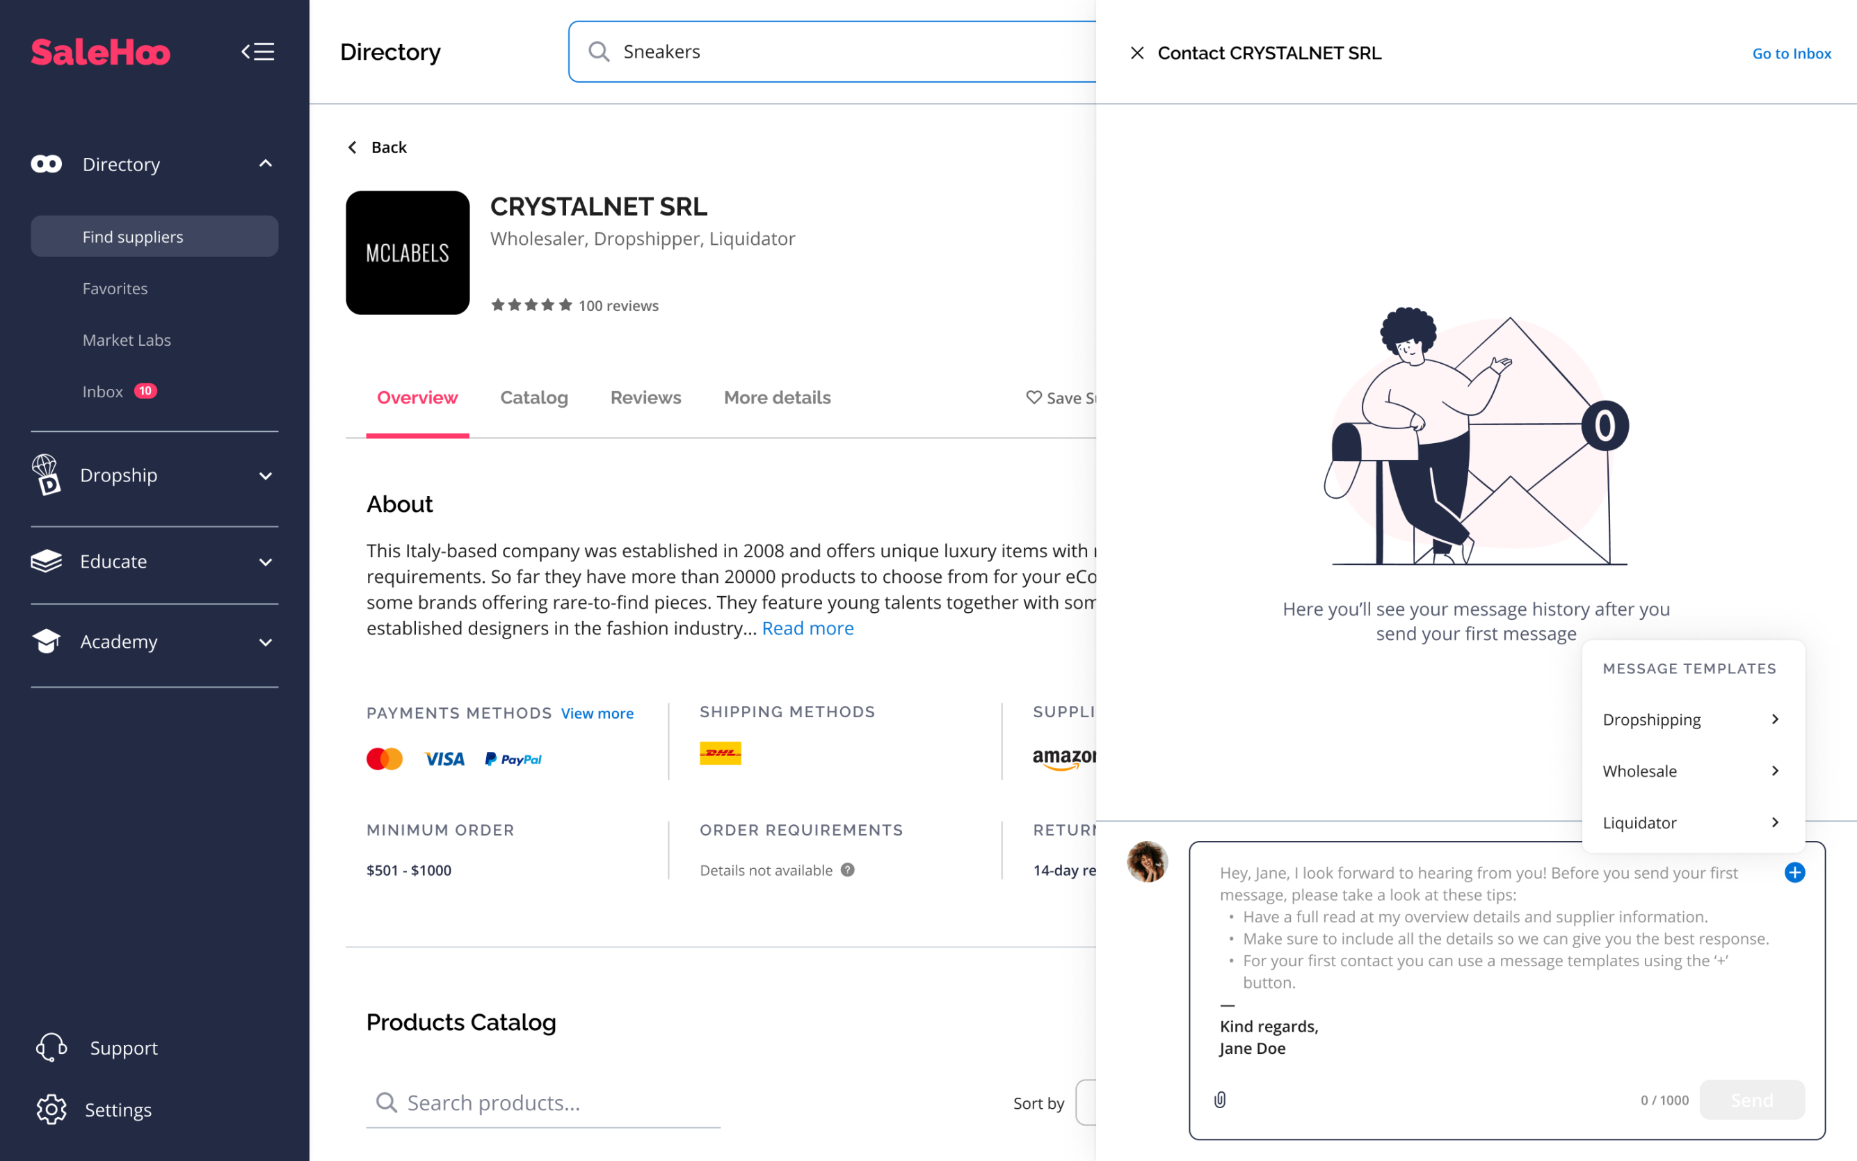
Task: Close the Contact CRYSTALNET SRL panel
Action: click(x=1137, y=53)
